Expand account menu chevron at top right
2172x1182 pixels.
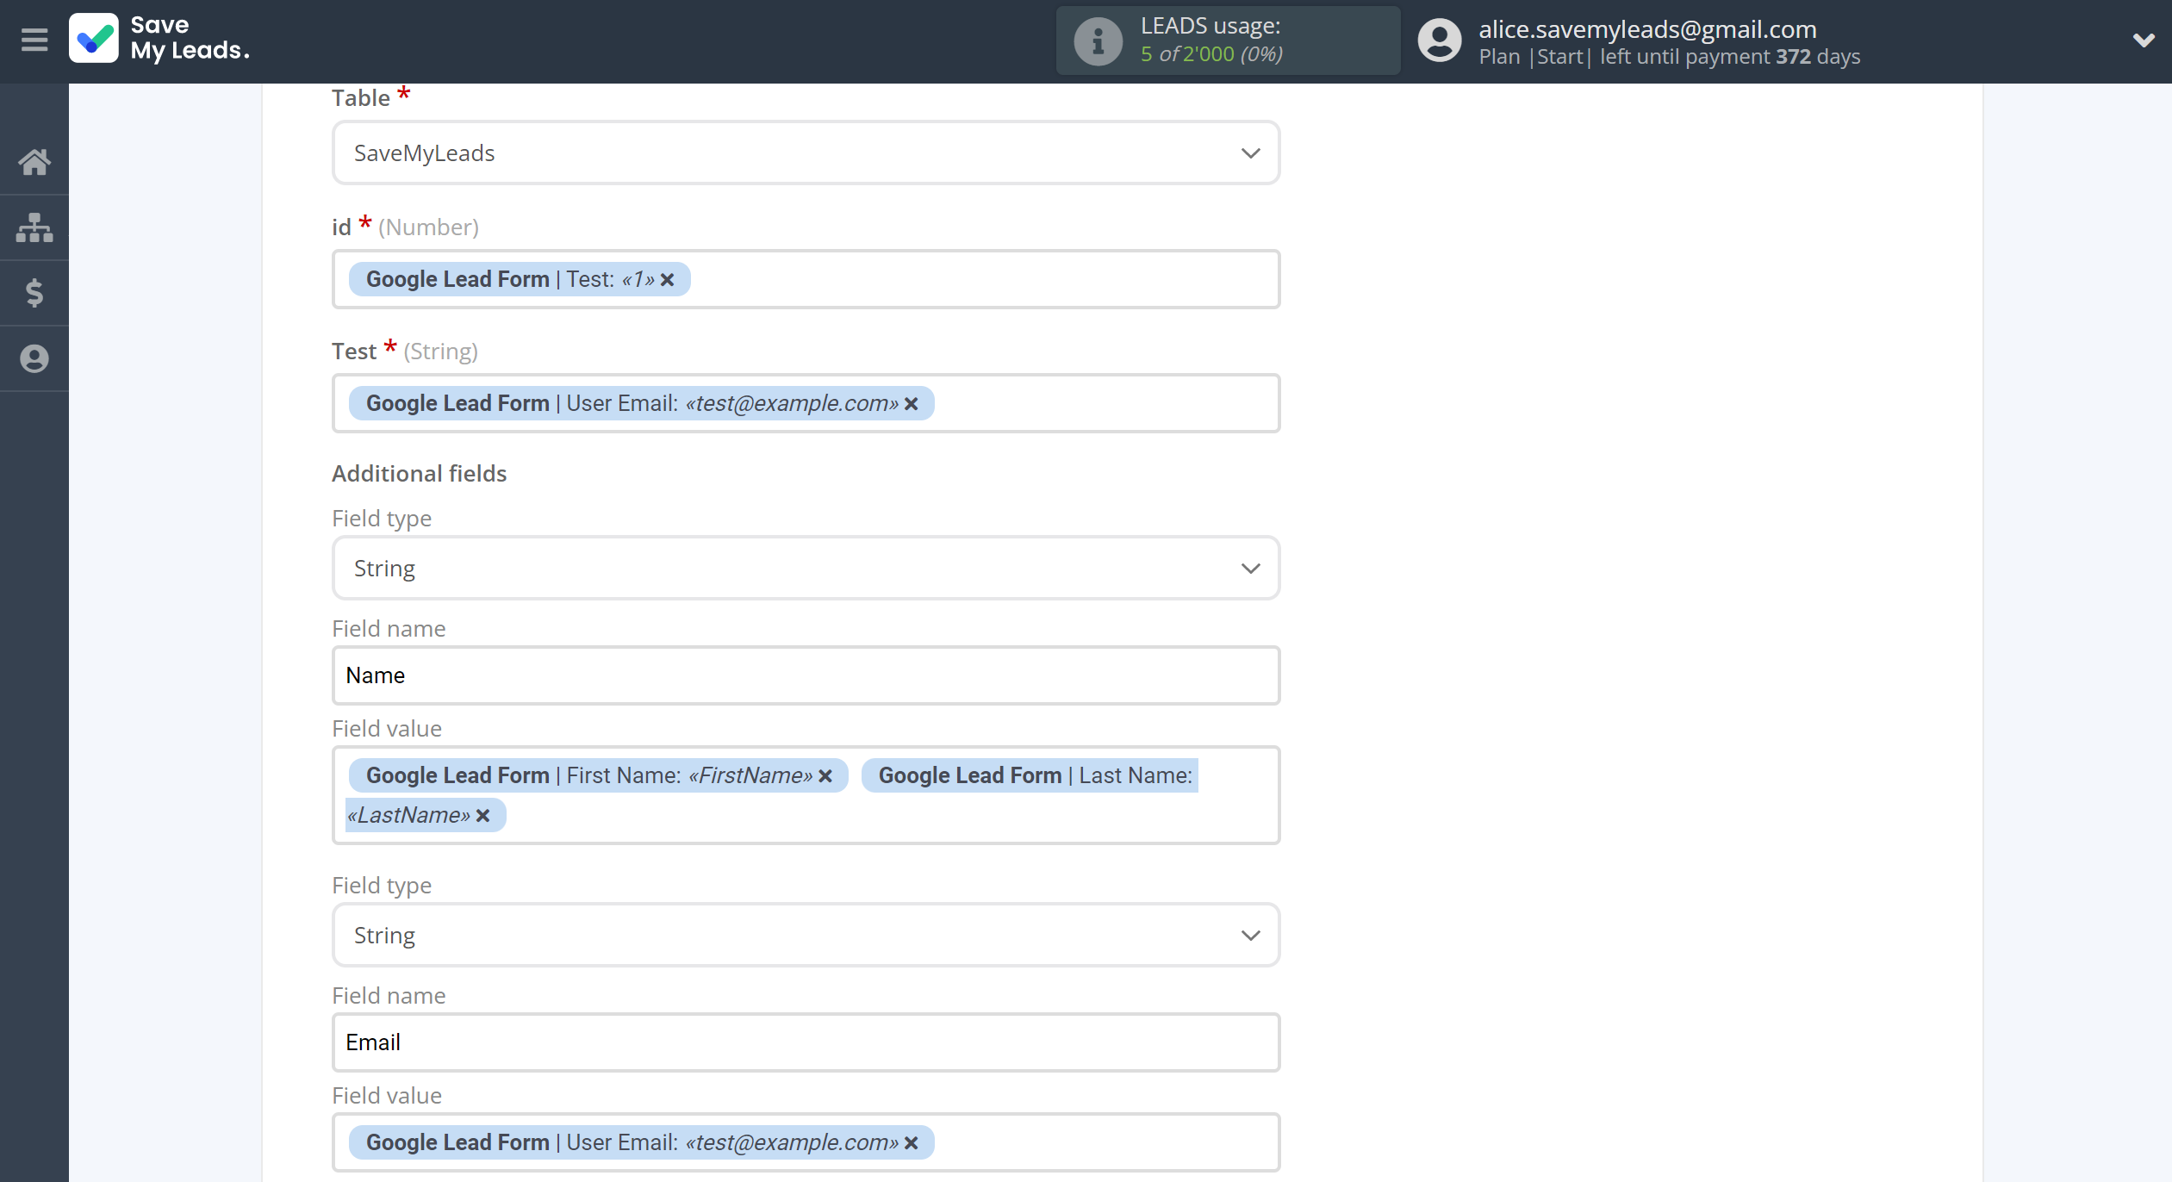tap(2143, 40)
